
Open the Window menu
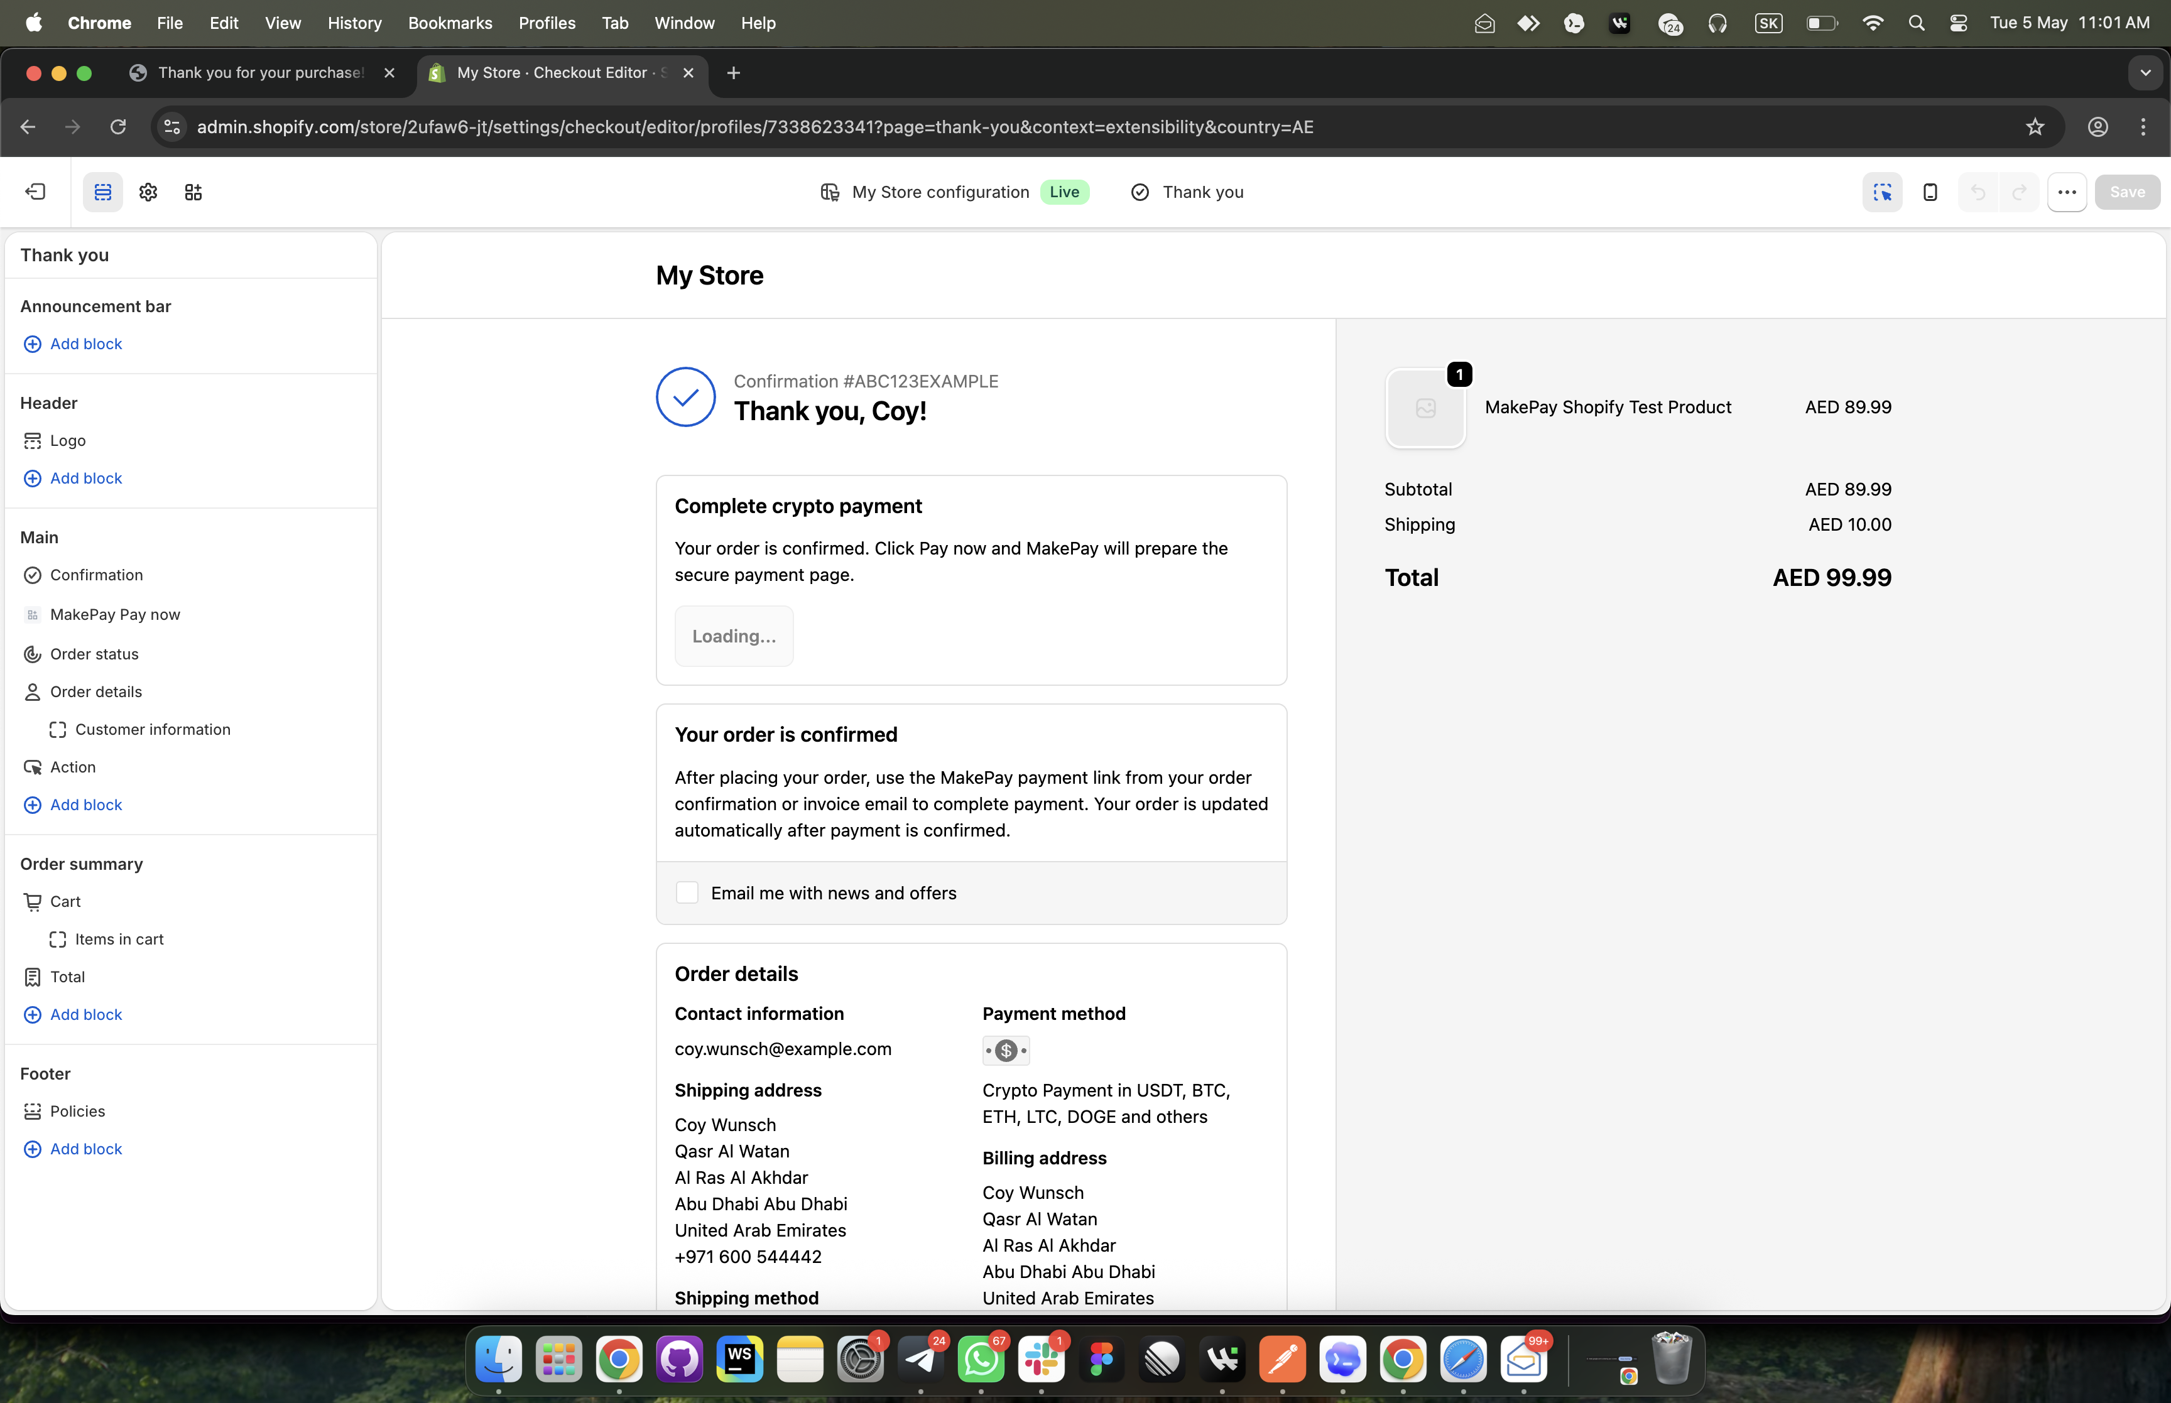(x=684, y=23)
